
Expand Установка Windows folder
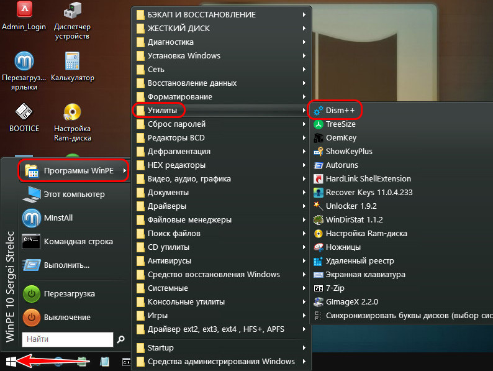click(x=222, y=56)
